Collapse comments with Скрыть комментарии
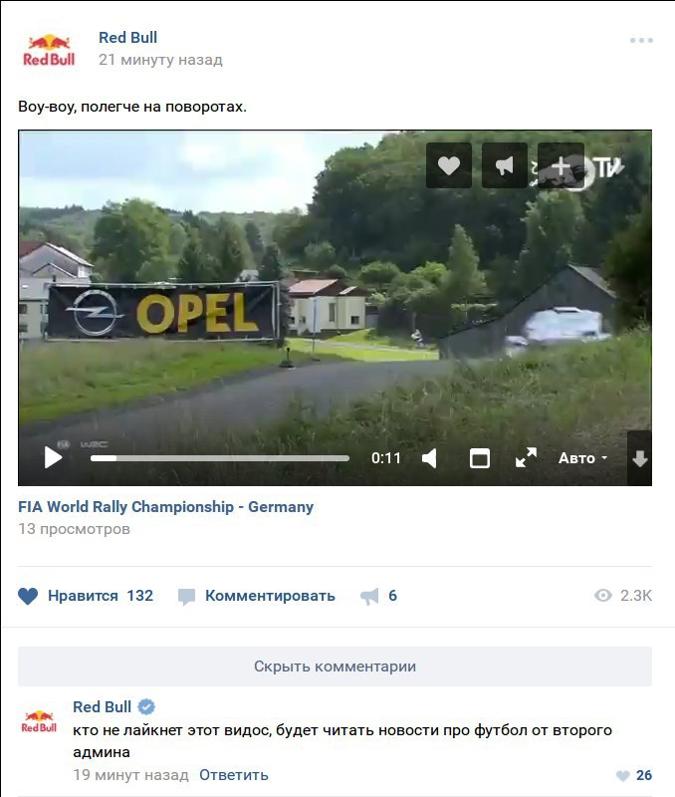 point(335,666)
